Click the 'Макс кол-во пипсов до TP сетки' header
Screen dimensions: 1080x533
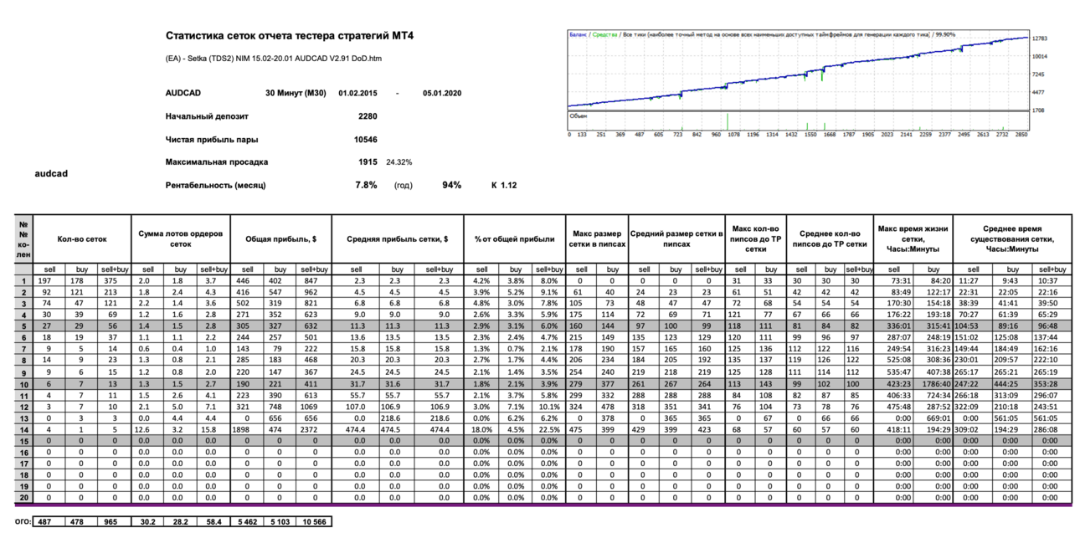755,238
